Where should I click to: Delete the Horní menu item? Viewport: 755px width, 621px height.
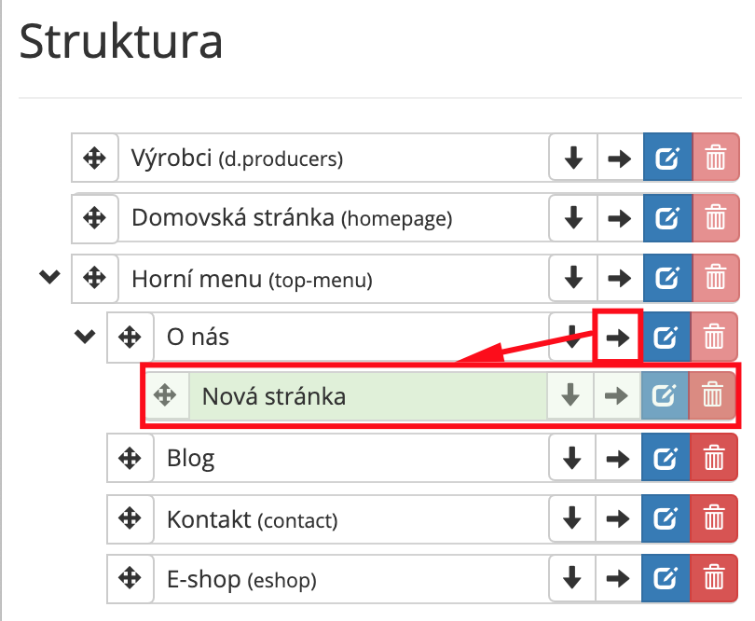click(716, 278)
